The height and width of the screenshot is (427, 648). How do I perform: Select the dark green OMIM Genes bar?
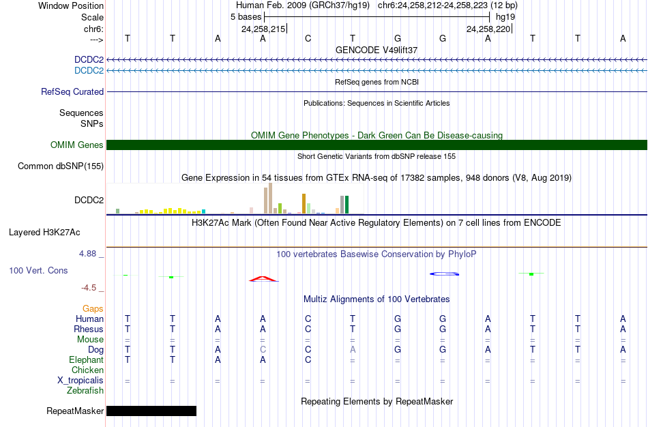(x=377, y=145)
